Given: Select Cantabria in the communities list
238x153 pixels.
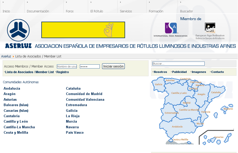Looking at the screenshot, I should click(x=12, y=116).
